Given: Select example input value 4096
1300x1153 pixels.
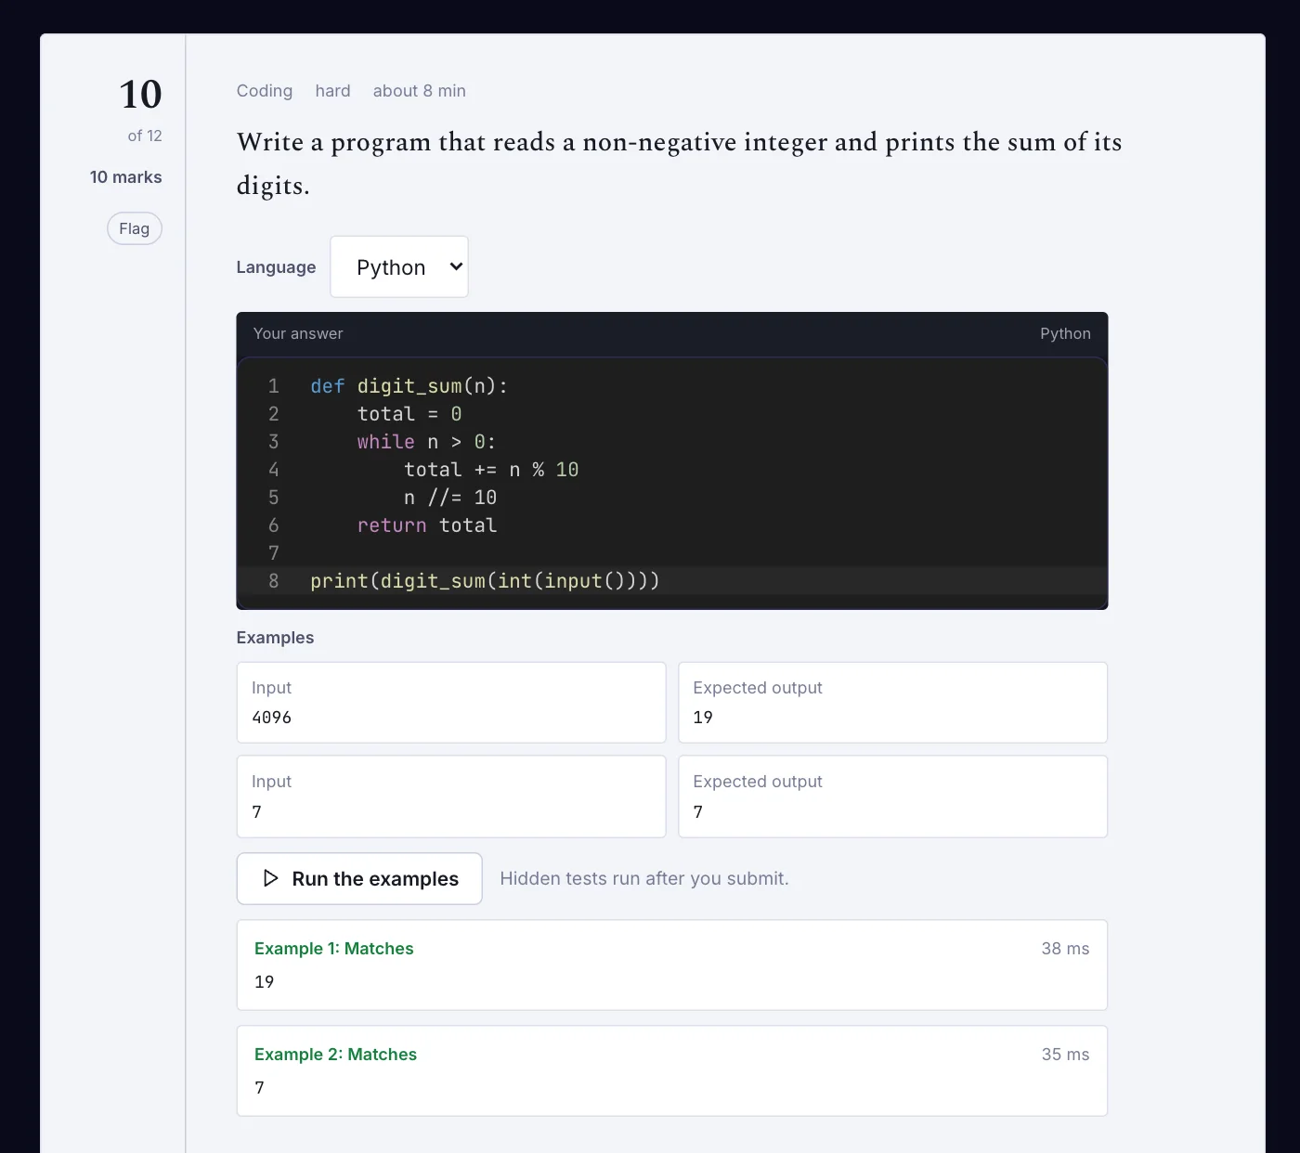Looking at the screenshot, I should click(x=272, y=718).
